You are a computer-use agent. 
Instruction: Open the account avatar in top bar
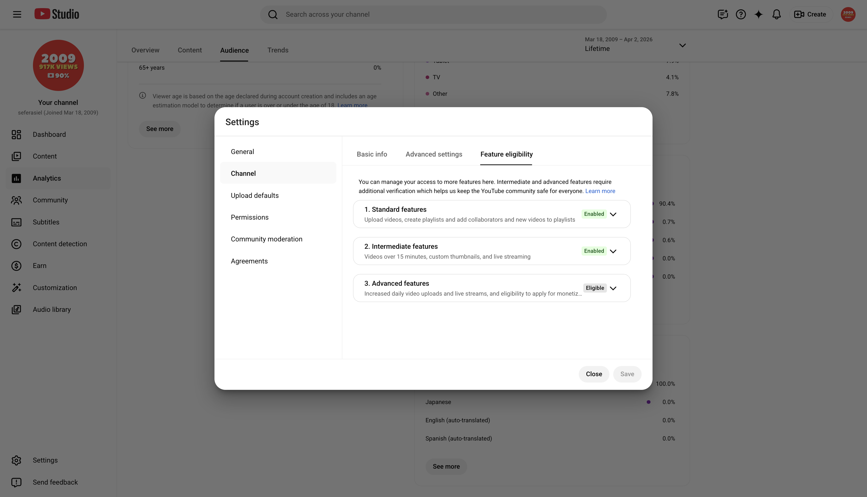point(848,14)
